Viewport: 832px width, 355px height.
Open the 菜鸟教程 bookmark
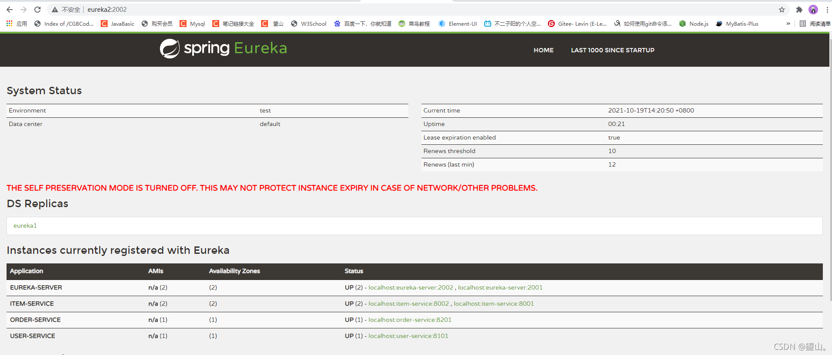coord(414,24)
